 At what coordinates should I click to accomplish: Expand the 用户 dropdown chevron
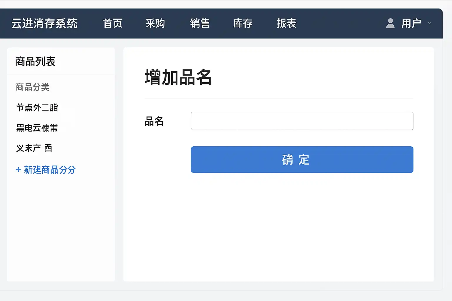pyautogui.click(x=430, y=23)
